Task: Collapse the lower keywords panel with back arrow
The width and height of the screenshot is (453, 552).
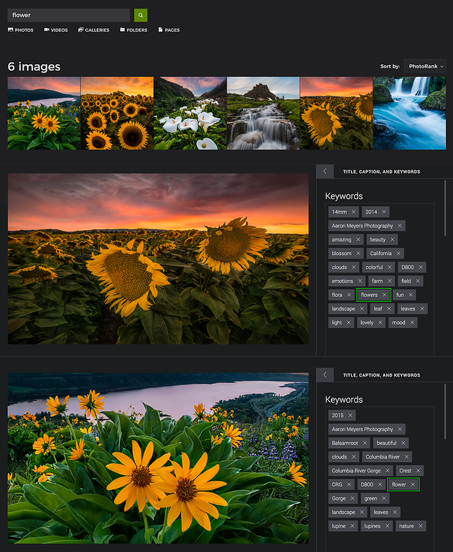Action: 325,375
